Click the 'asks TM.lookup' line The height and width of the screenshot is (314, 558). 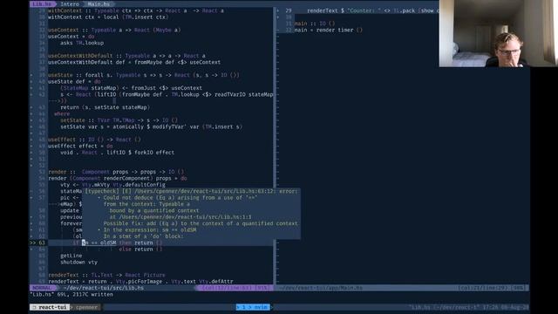click(x=82, y=43)
